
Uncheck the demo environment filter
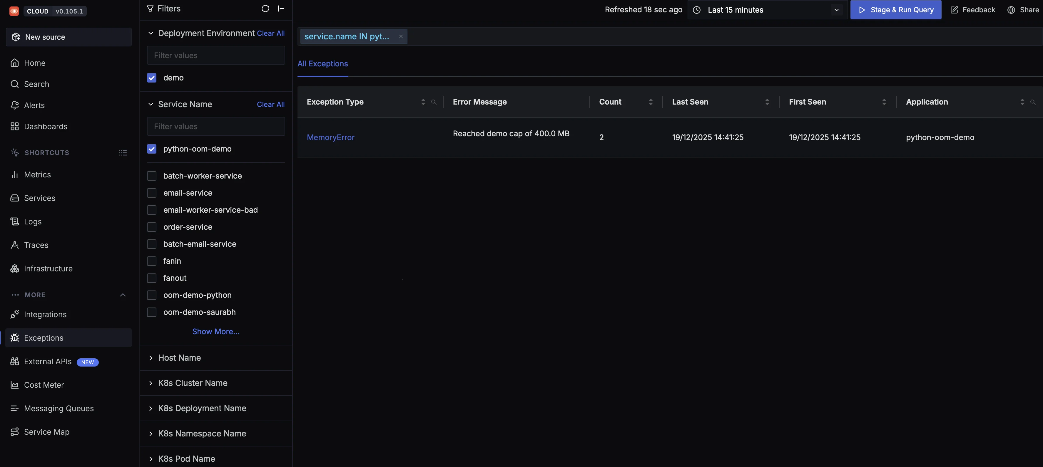pos(151,78)
